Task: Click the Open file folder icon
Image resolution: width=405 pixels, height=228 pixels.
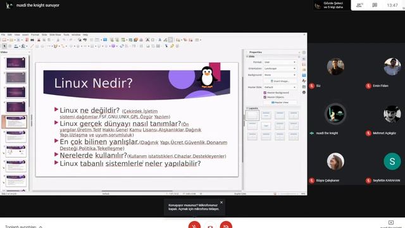Action: (x=11, y=40)
